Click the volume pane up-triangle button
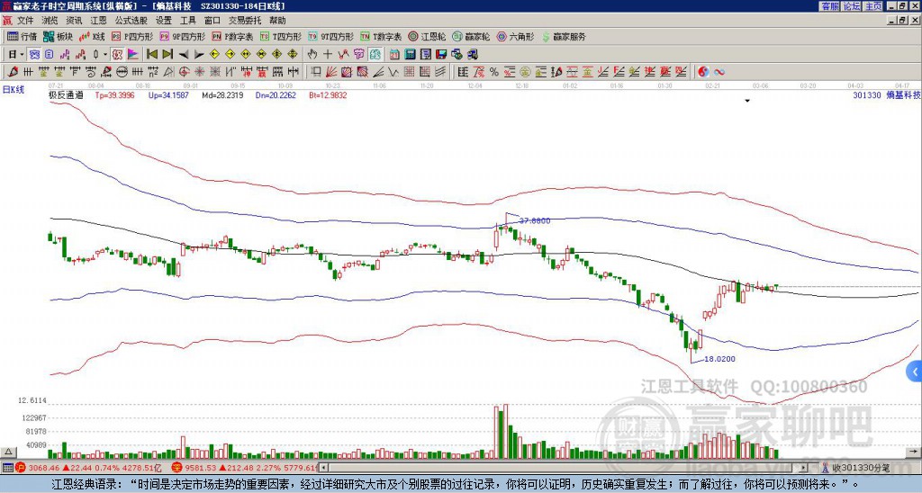The image size is (922, 493). coord(8,452)
